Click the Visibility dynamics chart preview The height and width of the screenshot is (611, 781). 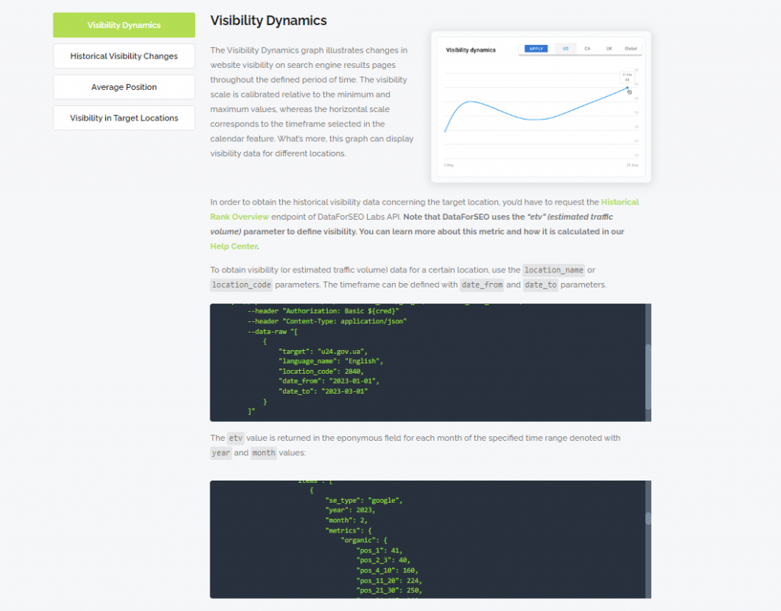pyautogui.click(x=540, y=107)
